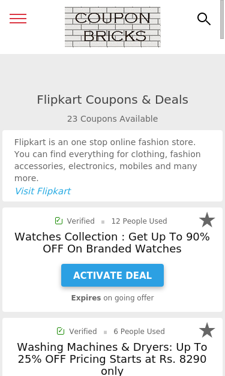Click the Coupon Bricks logo

(x=113, y=27)
